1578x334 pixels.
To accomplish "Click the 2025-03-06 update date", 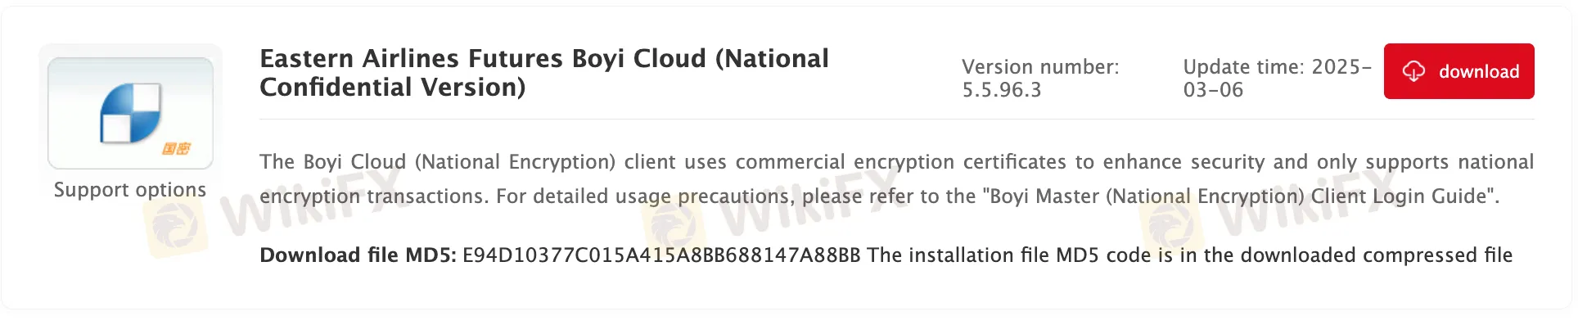I will pyautogui.click(x=1277, y=79).
